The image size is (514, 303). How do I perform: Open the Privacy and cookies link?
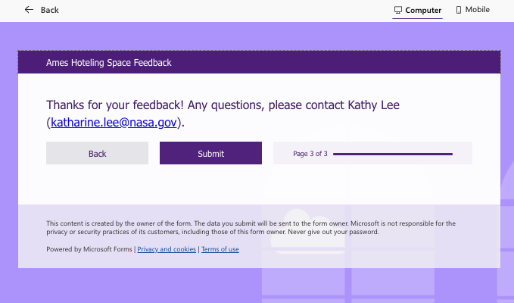tap(167, 249)
